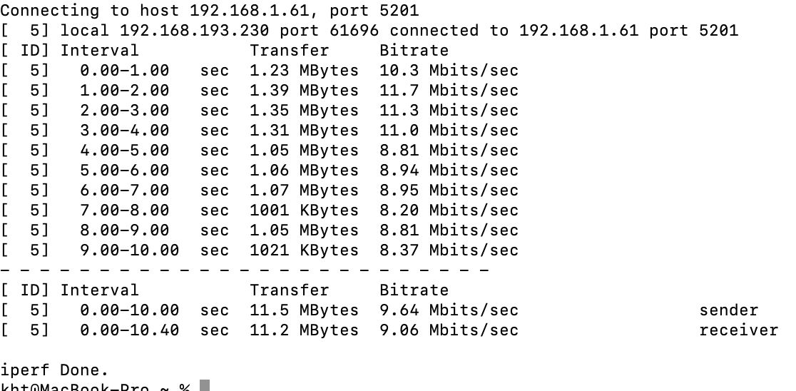Click the 'receiver' label in the summary

(x=738, y=330)
